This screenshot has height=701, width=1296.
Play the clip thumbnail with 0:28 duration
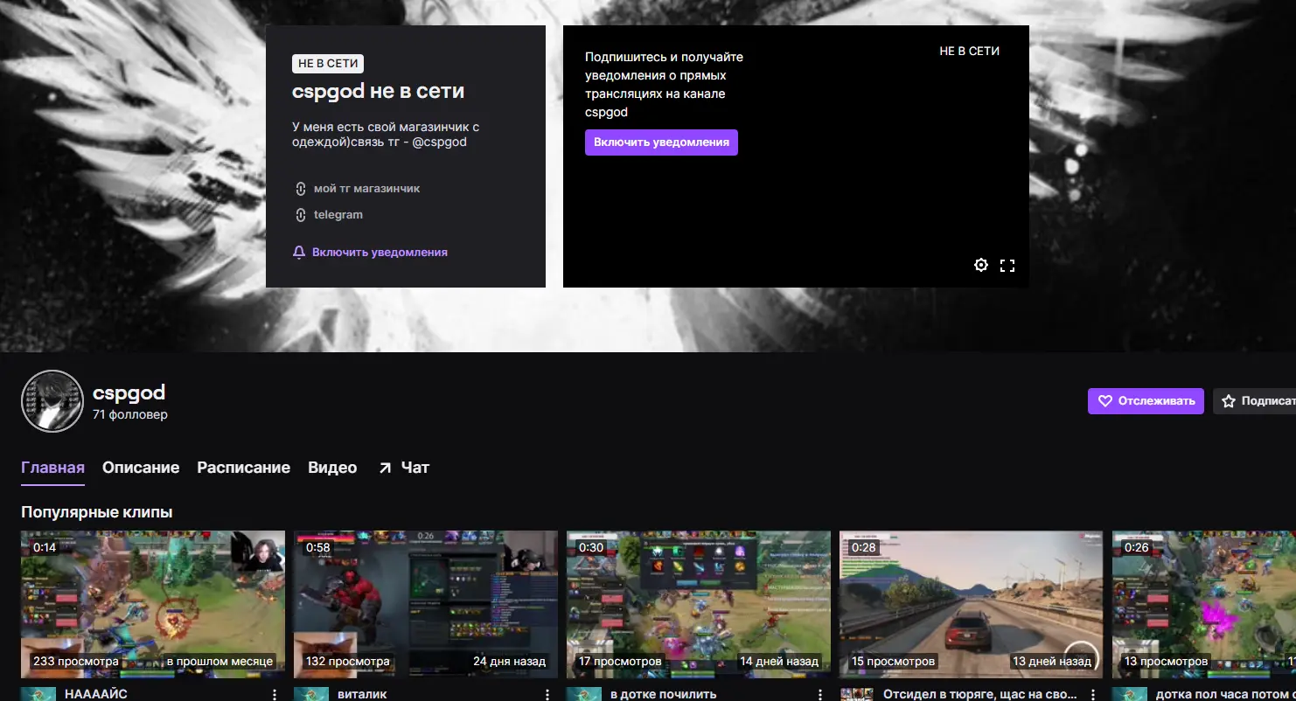[x=972, y=604]
